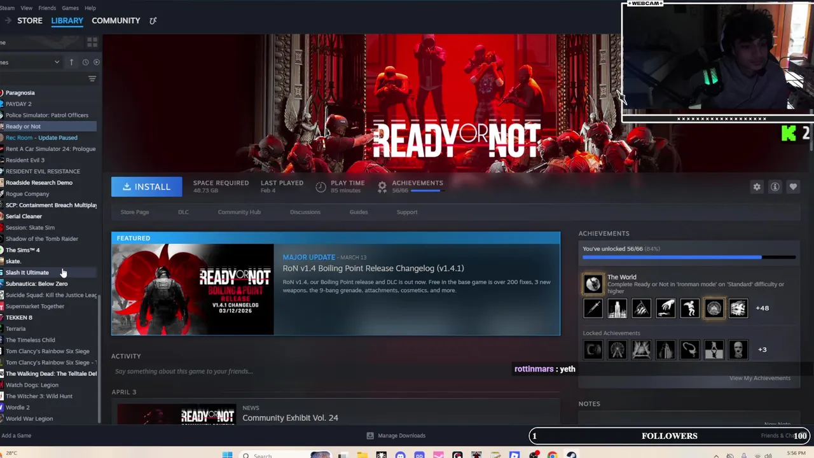Open advanced filter options icon
814x458 pixels.
tap(92, 78)
